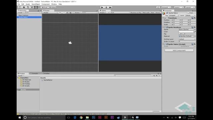Open Photoshop from the taskbar
213x120 pixels.
[x=94, y=117]
